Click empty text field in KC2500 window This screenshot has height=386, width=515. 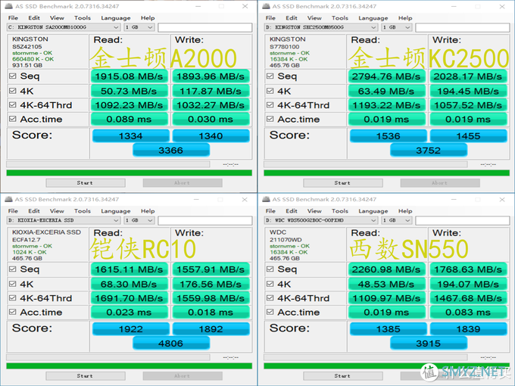pyautogui.click(x=463, y=27)
